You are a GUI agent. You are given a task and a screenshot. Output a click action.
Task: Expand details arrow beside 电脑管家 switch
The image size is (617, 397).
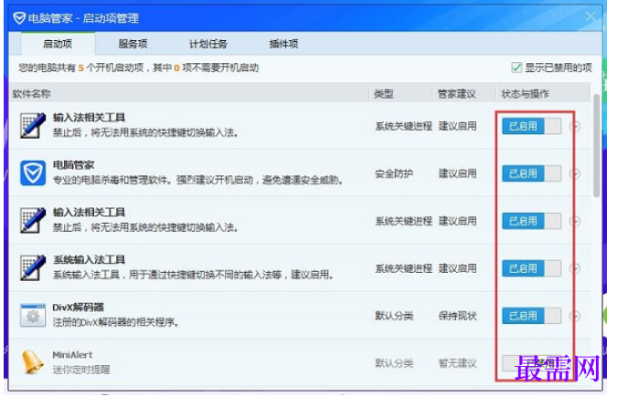click(575, 173)
